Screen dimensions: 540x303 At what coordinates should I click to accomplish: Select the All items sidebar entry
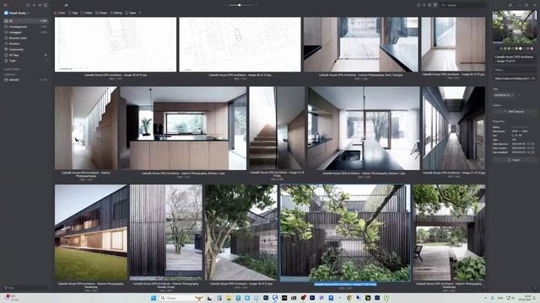25,21
